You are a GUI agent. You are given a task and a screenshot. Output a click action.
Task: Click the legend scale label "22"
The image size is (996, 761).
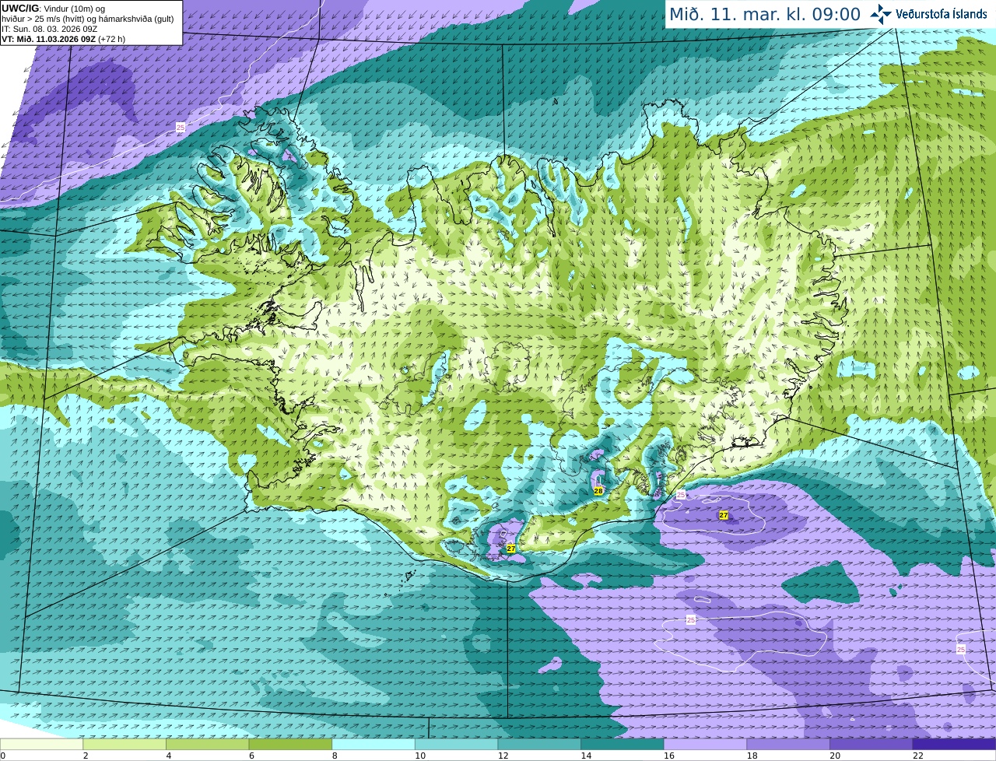tap(918, 756)
